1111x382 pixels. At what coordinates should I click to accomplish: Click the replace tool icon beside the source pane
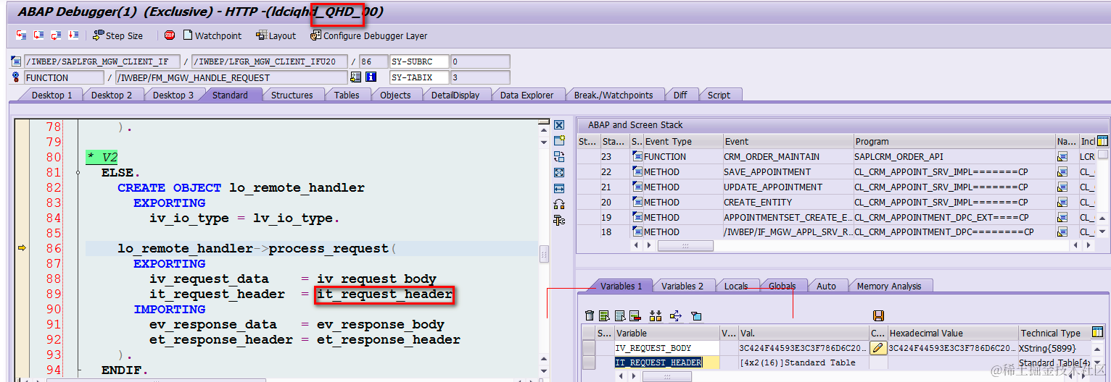click(559, 156)
